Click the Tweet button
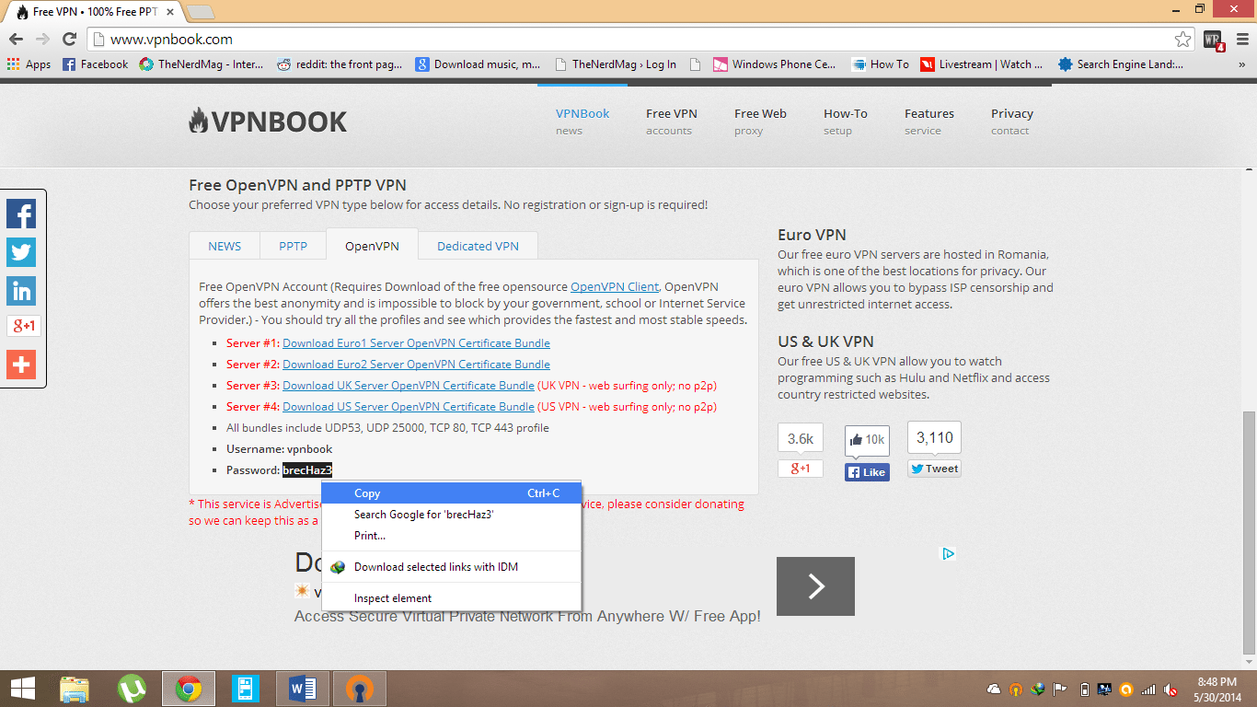 [x=934, y=469]
